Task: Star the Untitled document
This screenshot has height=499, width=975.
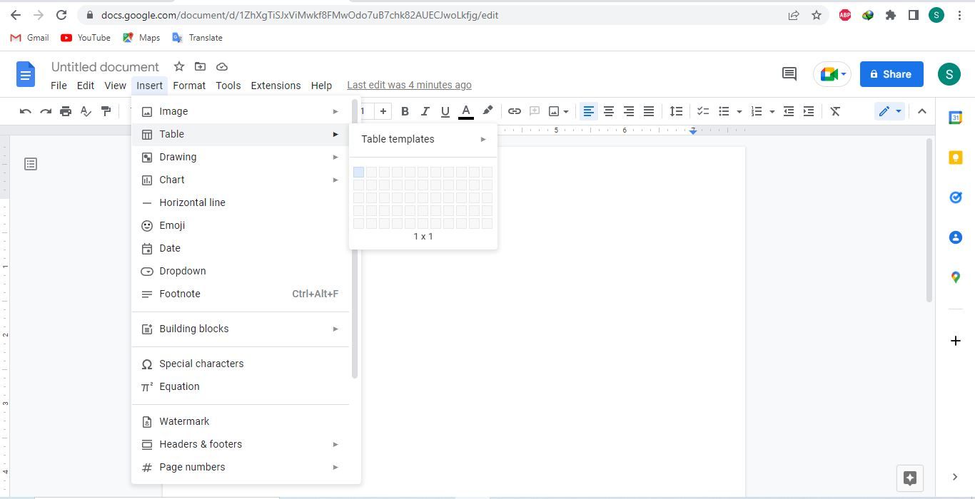Action: (x=179, y=66)
